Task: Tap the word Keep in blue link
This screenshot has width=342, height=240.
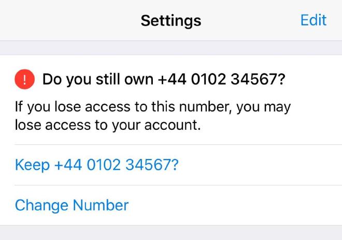Action: [32, 165]
